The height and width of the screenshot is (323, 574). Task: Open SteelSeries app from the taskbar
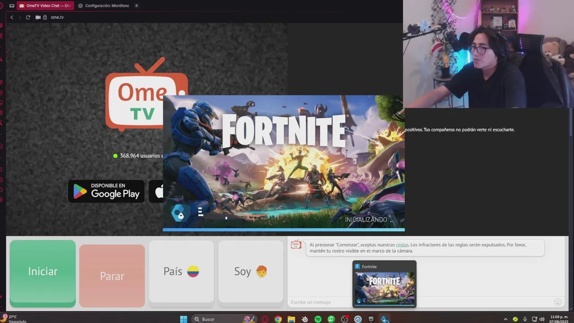point(305,319)
